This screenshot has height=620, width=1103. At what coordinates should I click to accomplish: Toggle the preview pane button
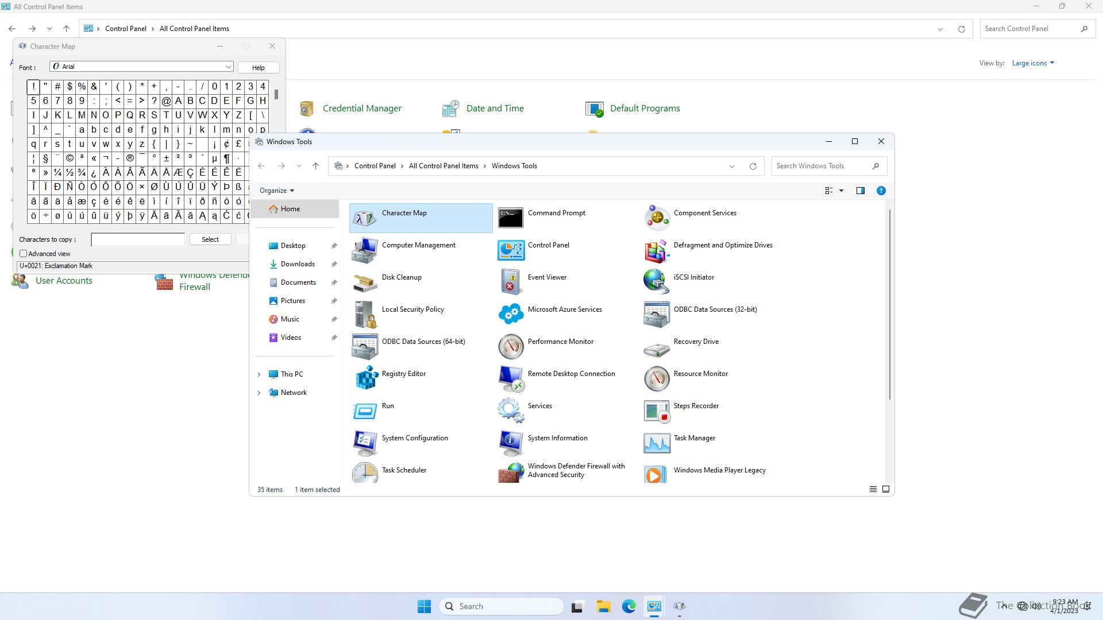[x=861, y=191]
